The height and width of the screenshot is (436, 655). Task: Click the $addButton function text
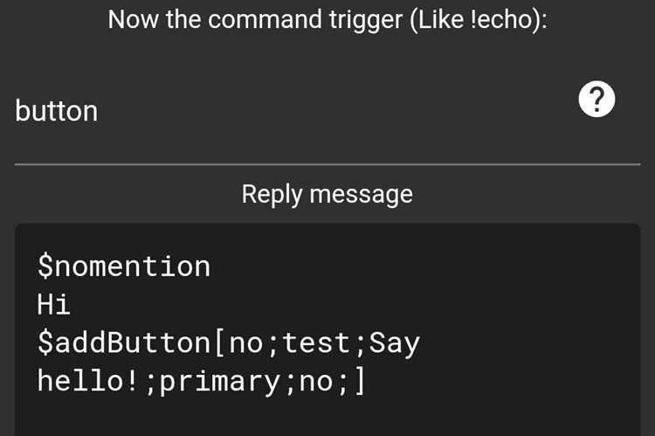pyautogui.click(x=124, y=343)
